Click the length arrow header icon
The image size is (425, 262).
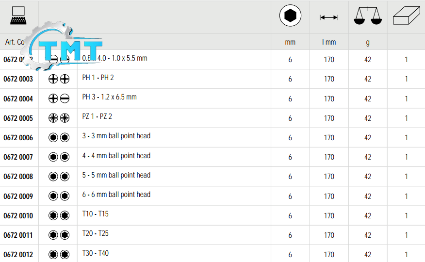click(329, 17)
